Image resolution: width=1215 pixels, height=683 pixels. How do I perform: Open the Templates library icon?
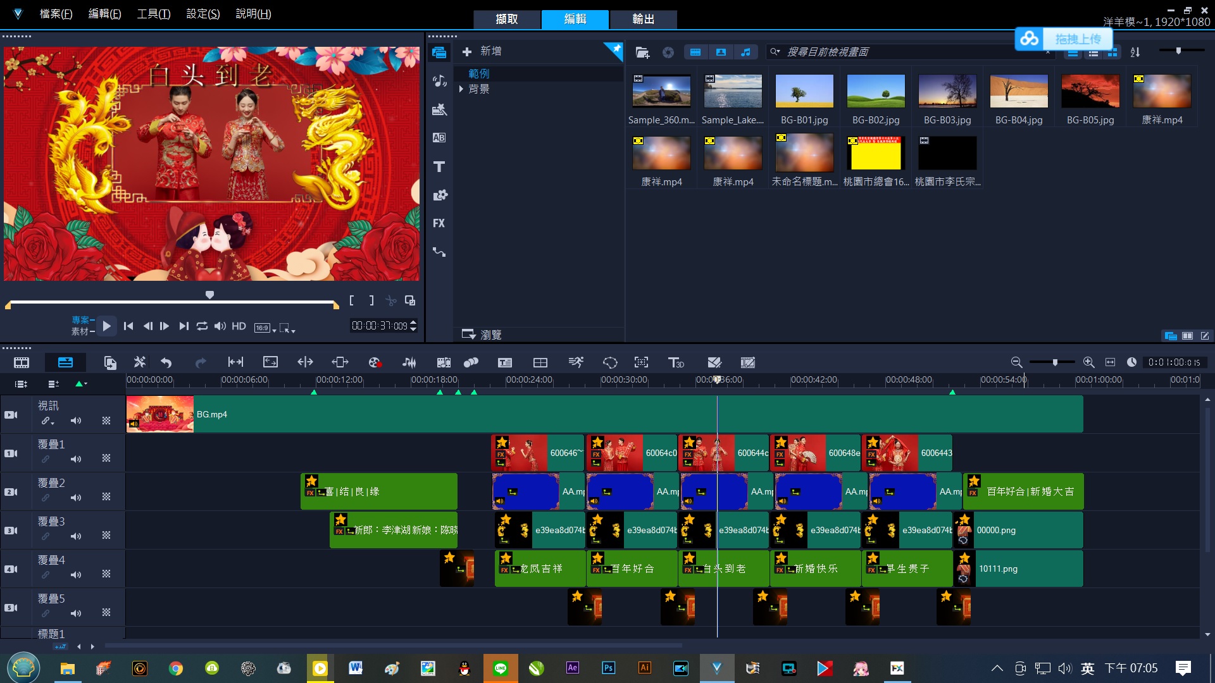[439, 109]
